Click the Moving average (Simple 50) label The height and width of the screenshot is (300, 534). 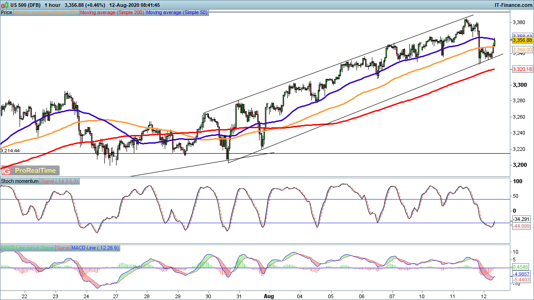pyautogui.click(x=177, y=13)
